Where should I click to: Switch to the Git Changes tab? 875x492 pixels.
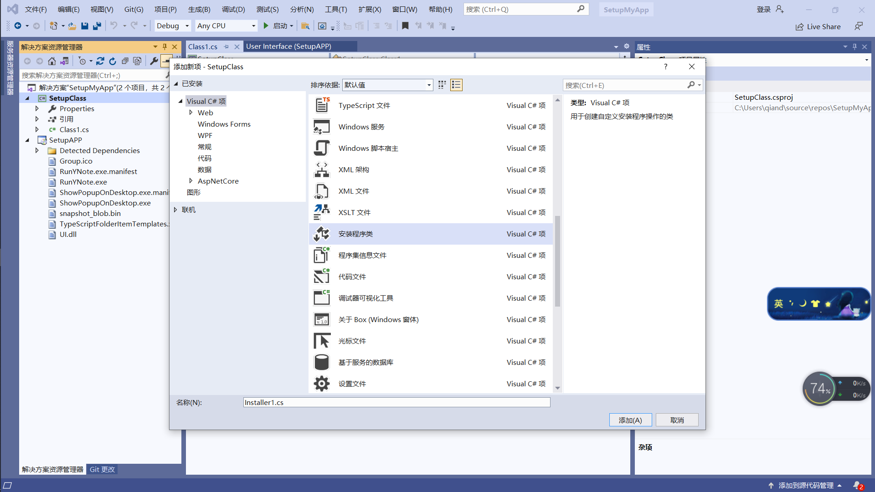pos(102,469)
